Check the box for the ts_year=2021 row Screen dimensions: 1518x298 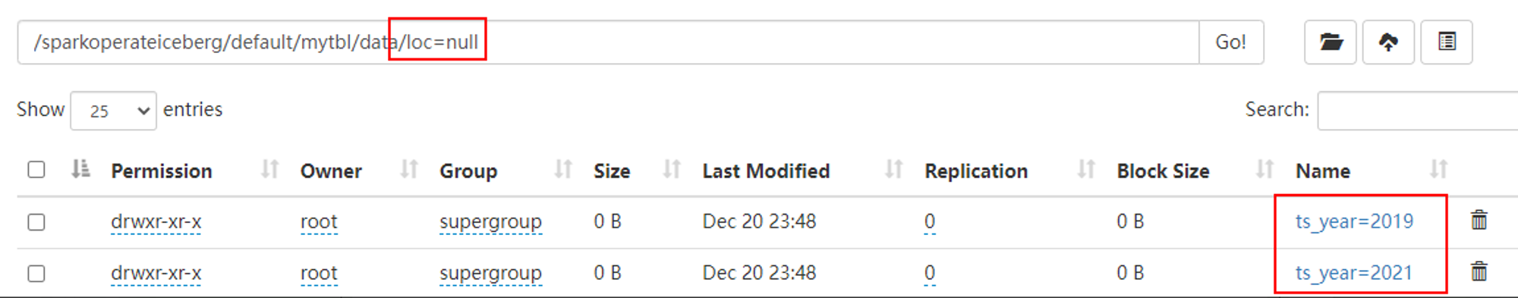pos(36,273)
